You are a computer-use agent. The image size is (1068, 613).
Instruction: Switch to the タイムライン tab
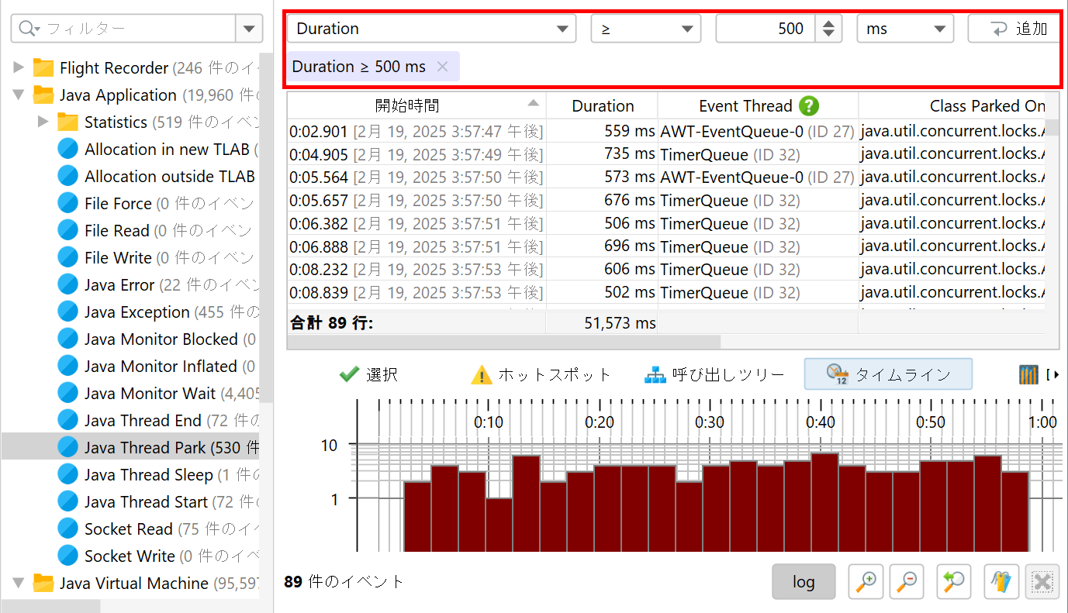coord(888,374)
